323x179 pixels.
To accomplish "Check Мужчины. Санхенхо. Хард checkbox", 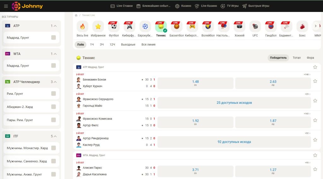I will [54, 161].
